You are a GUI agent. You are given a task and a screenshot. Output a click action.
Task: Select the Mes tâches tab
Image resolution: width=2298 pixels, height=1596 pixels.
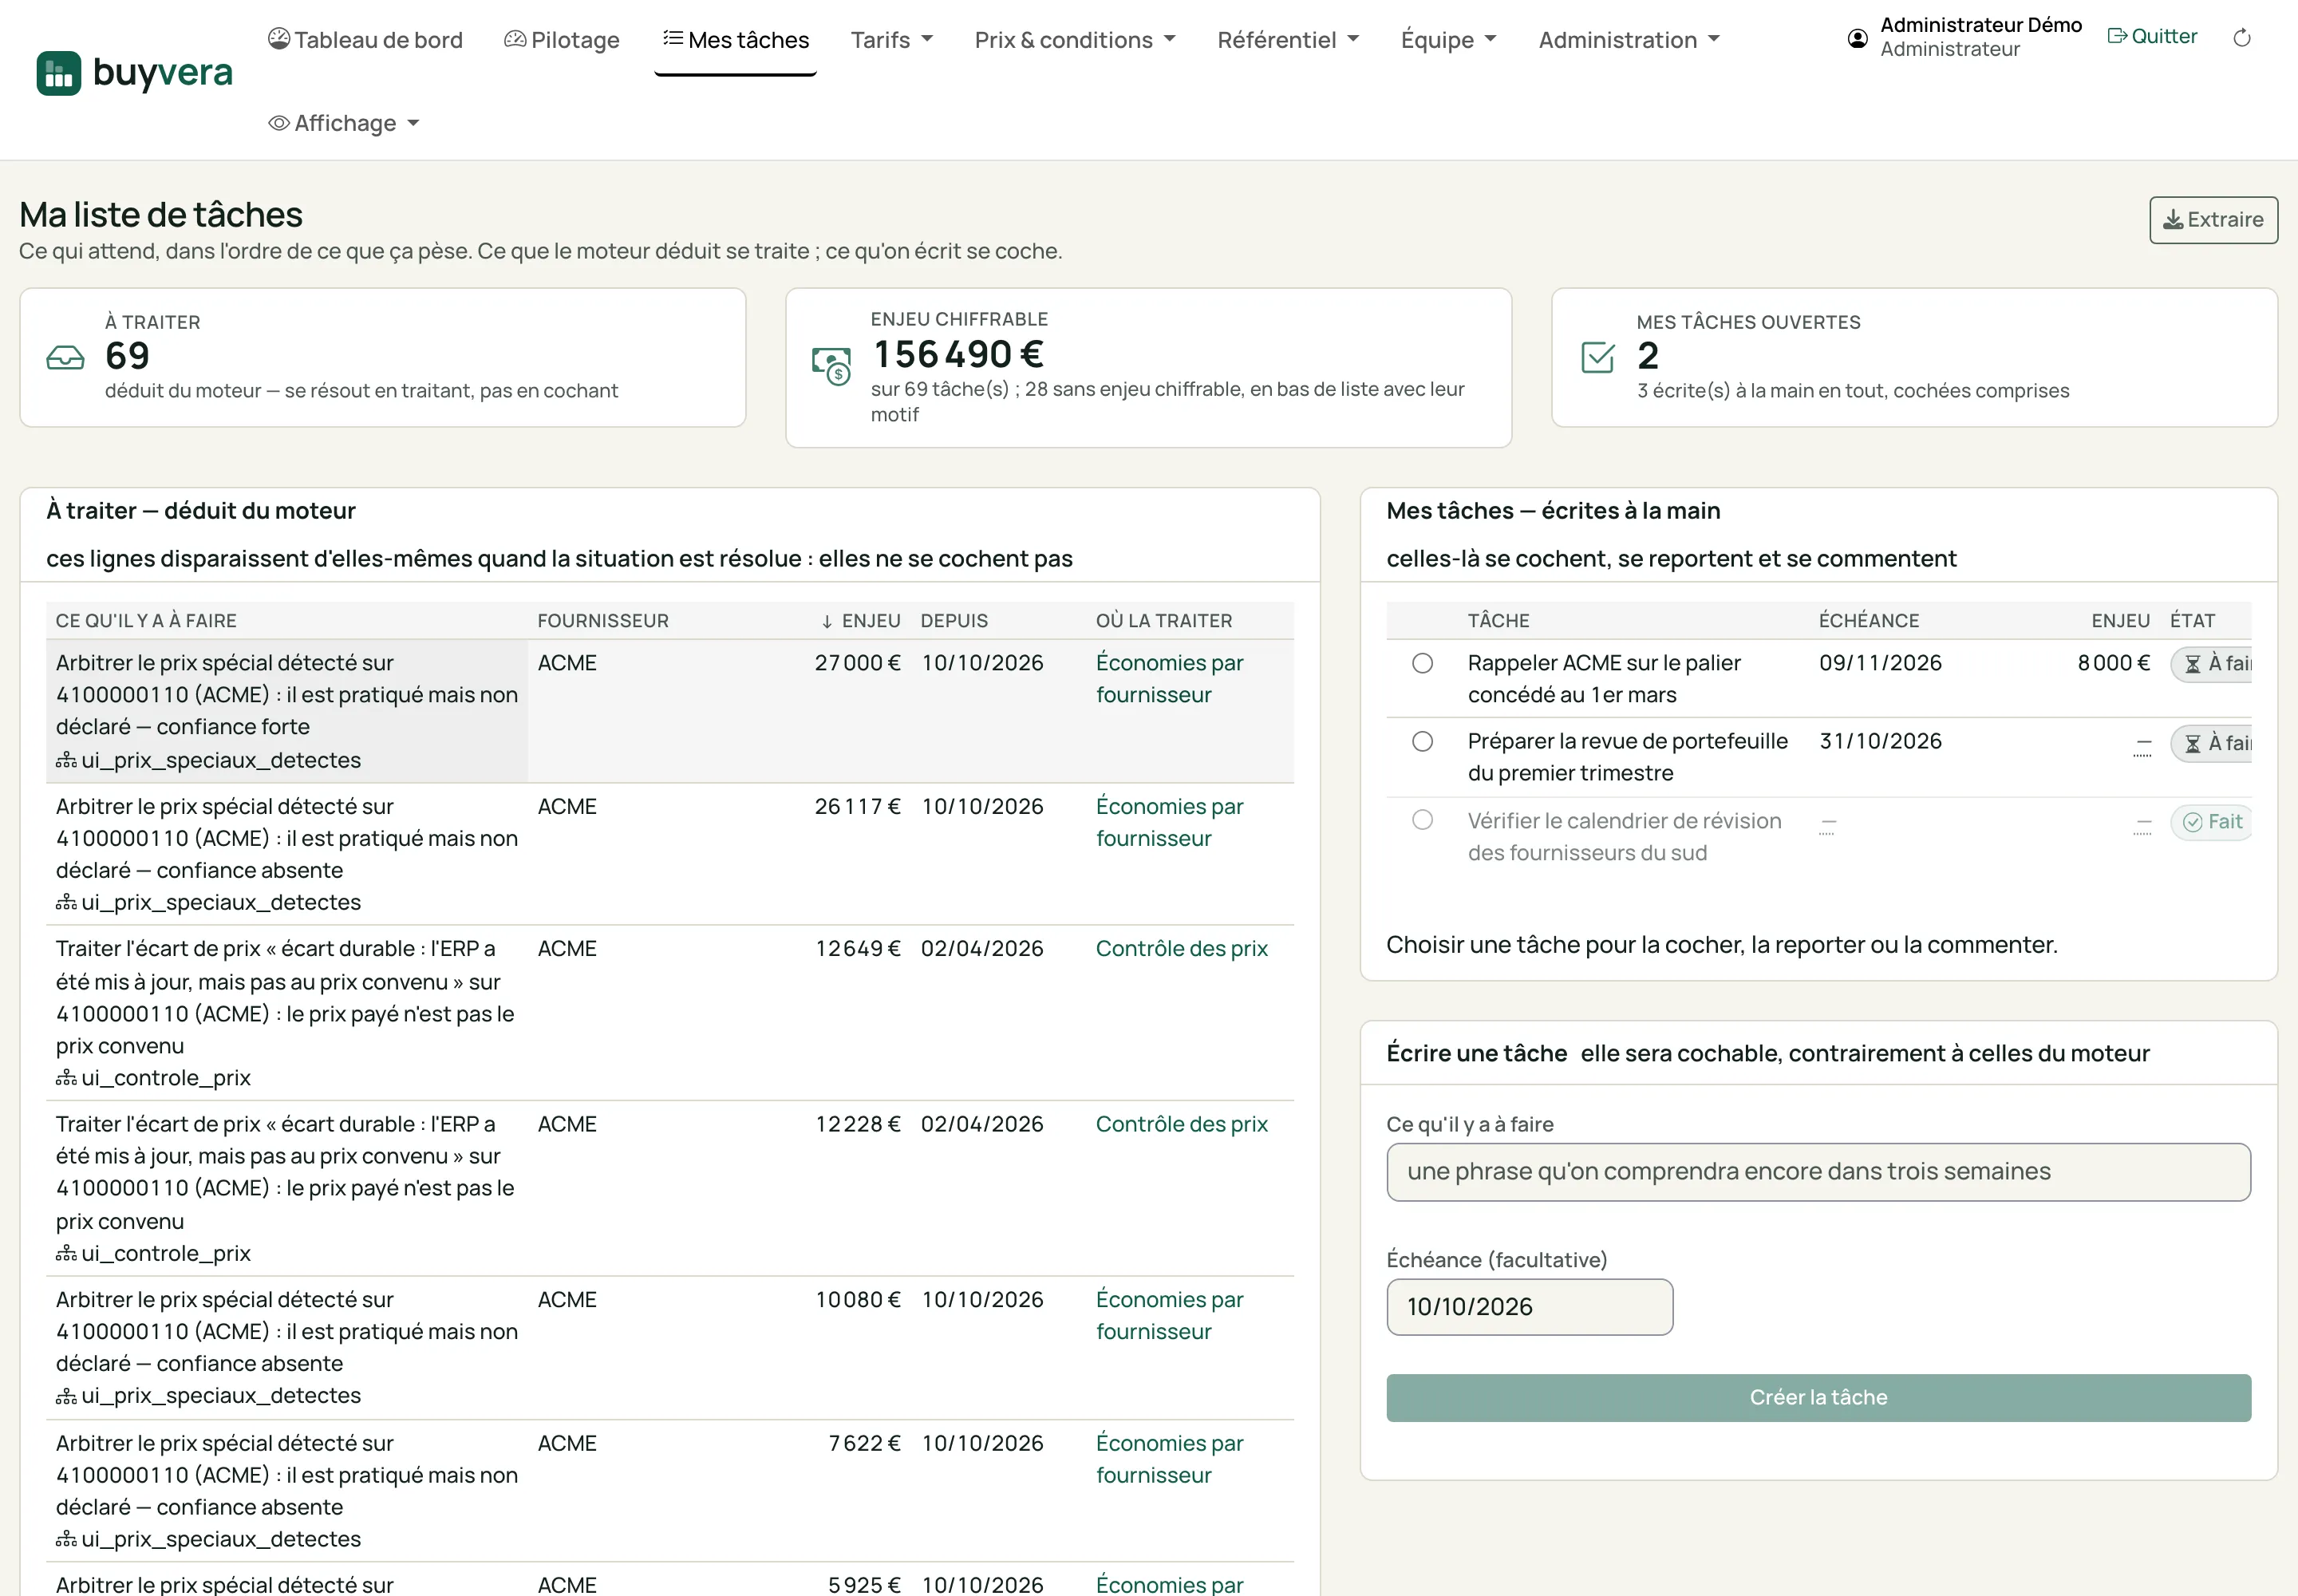pos(736,40)
